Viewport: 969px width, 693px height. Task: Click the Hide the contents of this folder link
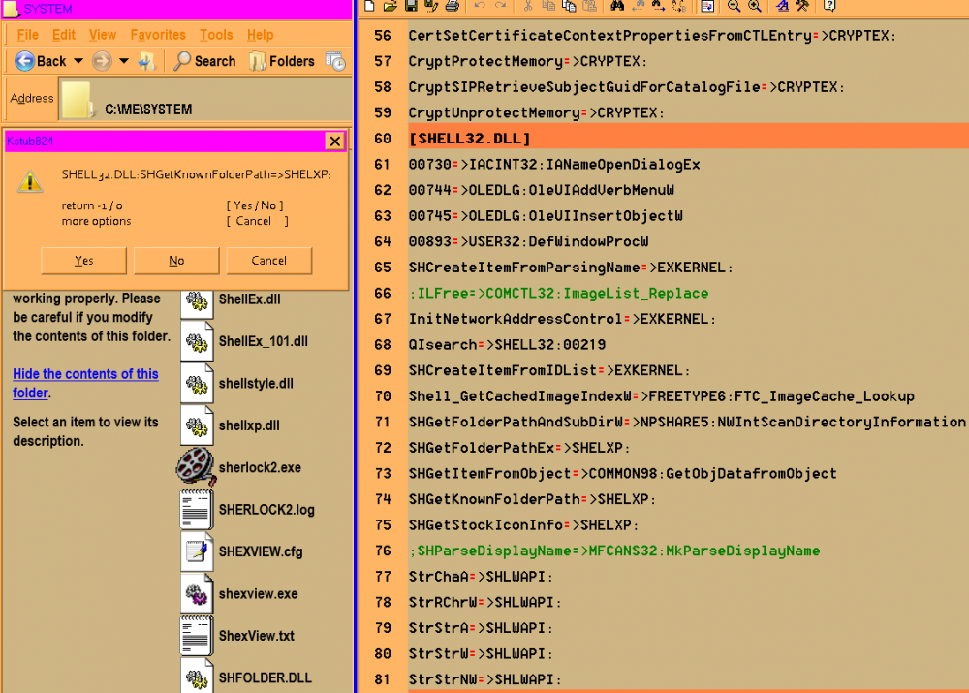85,380
